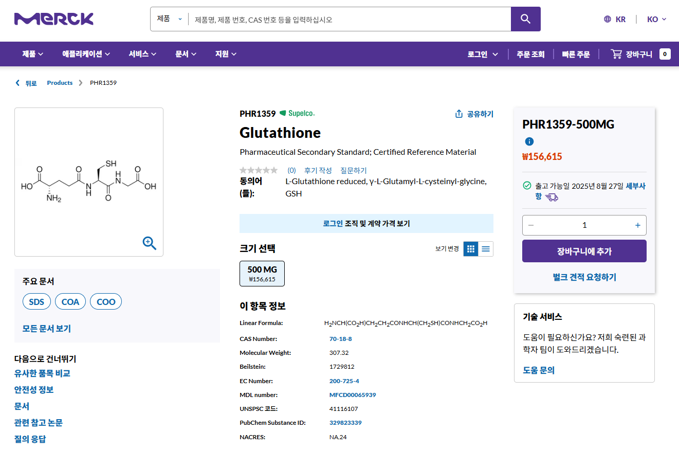Click 도움 문의 link

(539, 370)
